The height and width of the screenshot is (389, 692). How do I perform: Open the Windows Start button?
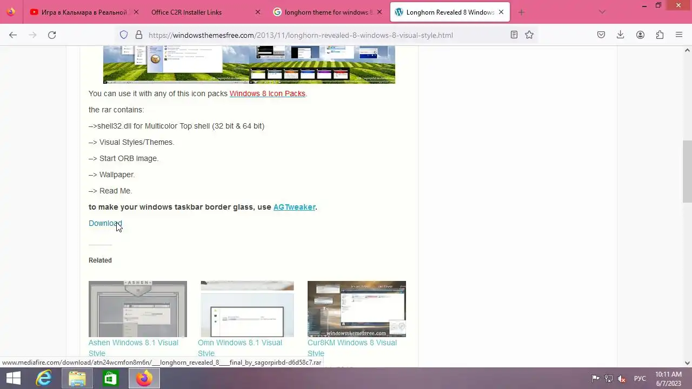tap(13, 378)
